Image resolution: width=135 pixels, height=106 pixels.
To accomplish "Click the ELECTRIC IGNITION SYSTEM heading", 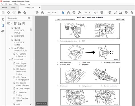I will tap(90, 18).
